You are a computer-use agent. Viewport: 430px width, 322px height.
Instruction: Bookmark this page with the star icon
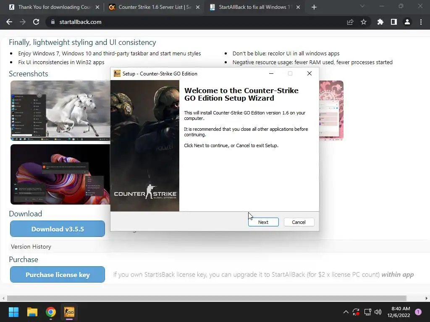click(364, 22)
